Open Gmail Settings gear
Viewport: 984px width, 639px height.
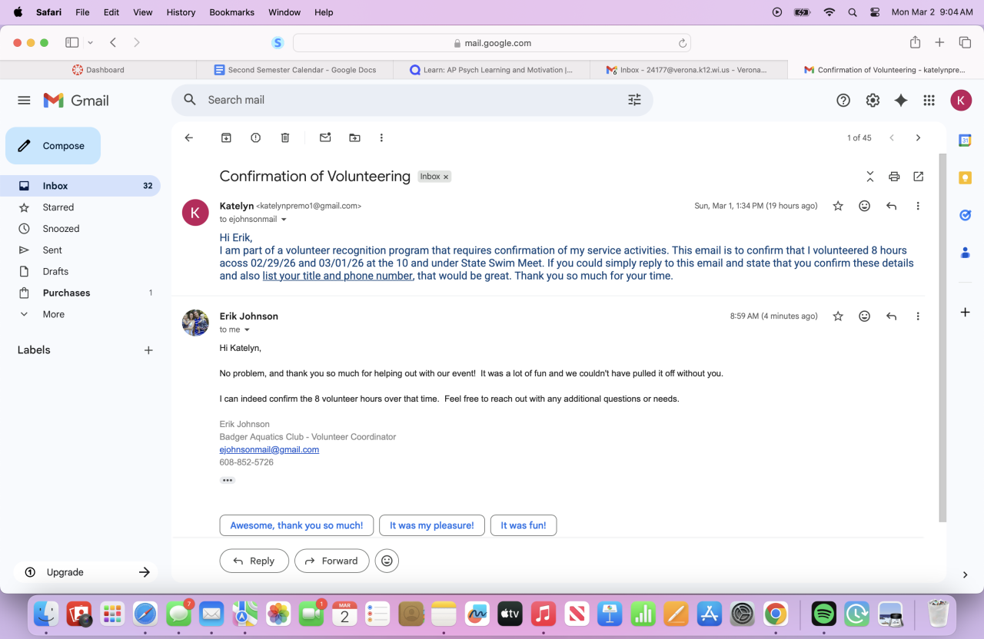[873, 100]
